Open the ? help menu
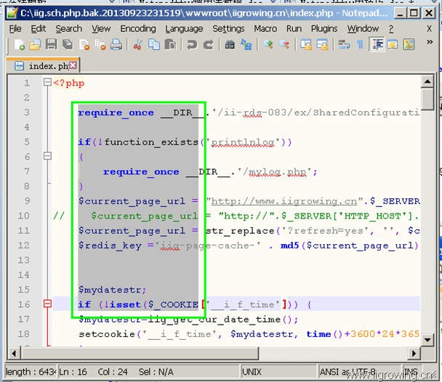This screenshot has height=382, width=442. coord(390,29)
